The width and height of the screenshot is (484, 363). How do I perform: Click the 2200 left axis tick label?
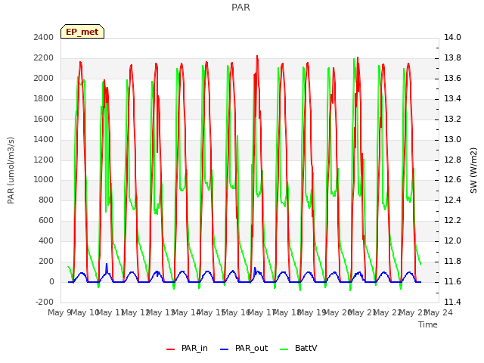pos(44,58)
